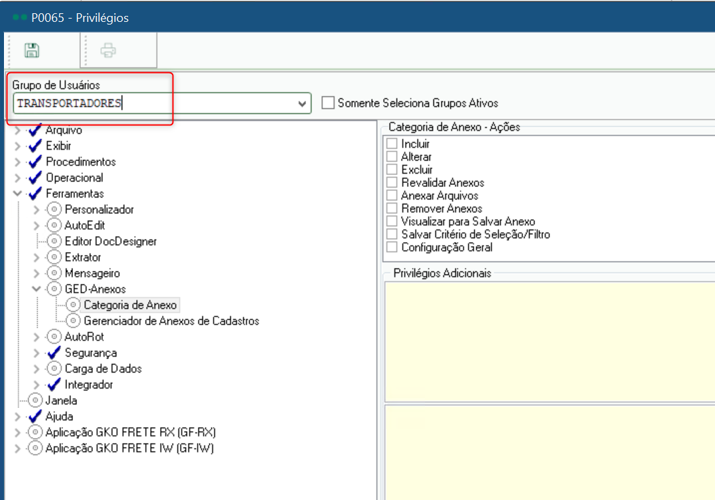Expand the Segurança tree node
This screenshot has width=715, height=500.
[37, 353]
